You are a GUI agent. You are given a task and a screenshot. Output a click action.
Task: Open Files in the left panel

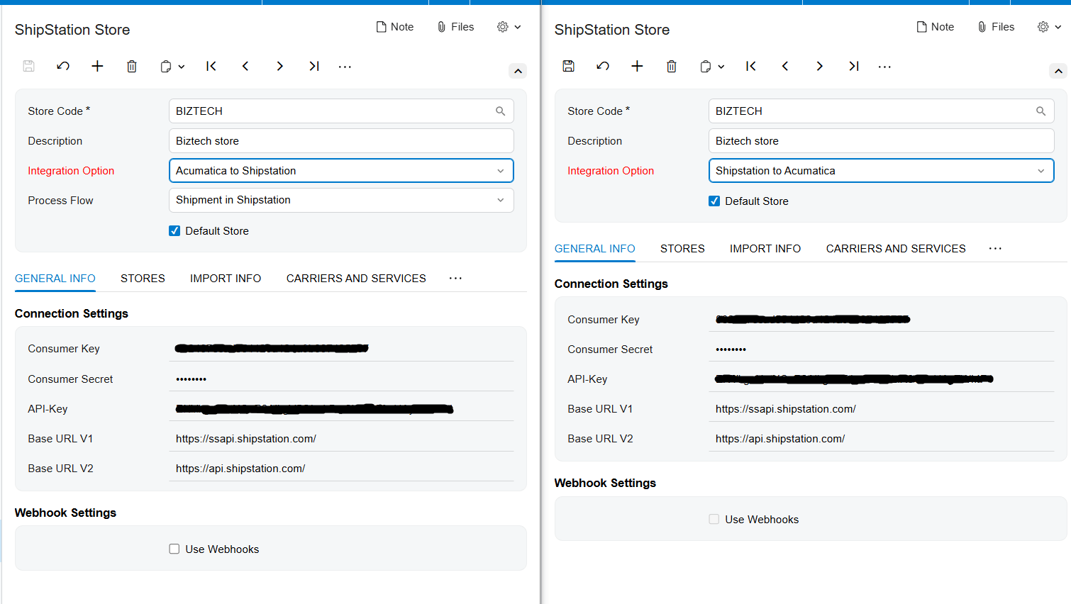[x=455, y=27]
